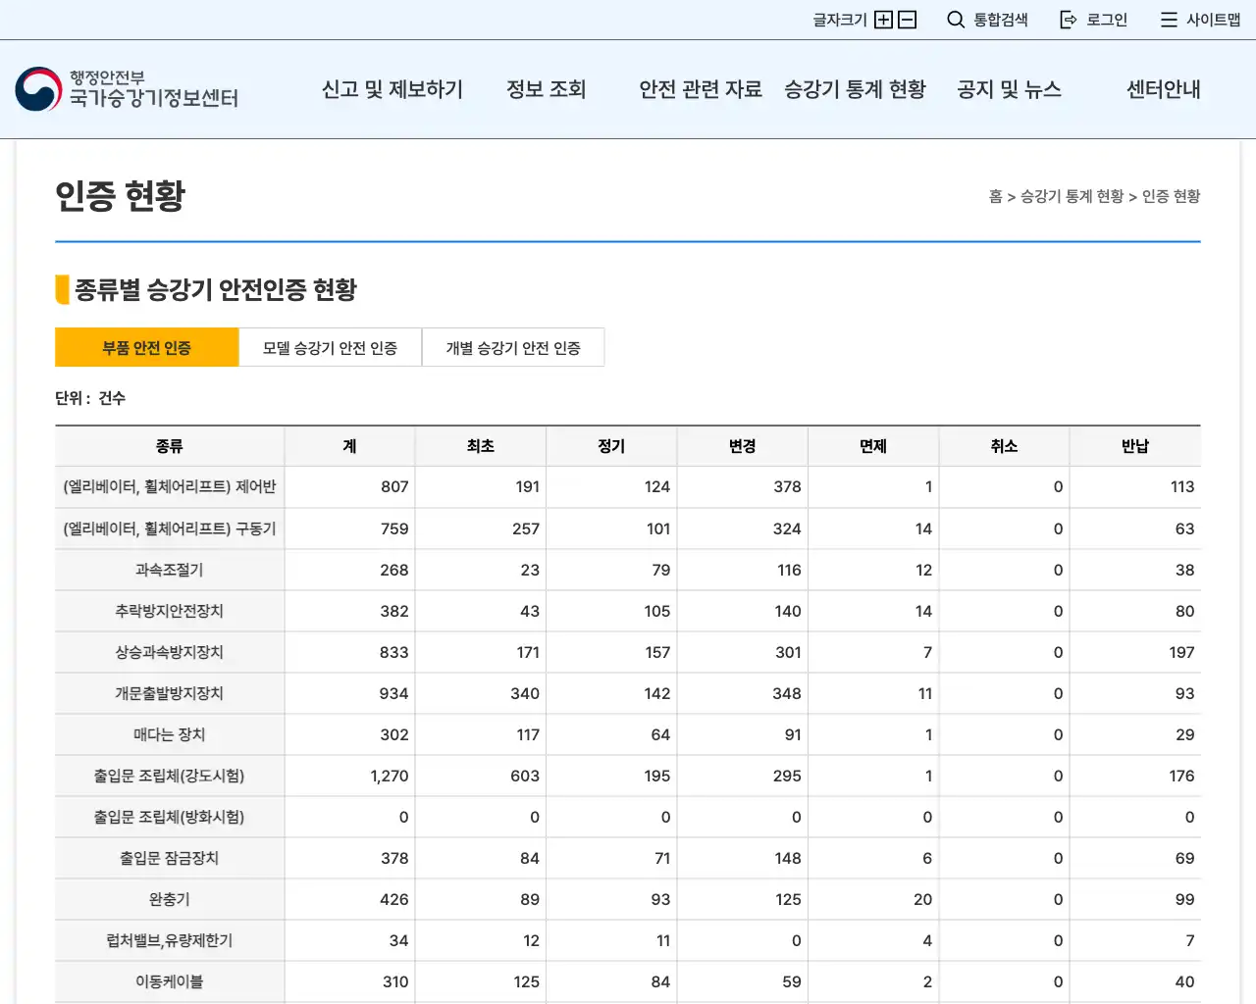The width and height of the screenshot is (1256, 1004).
Task: Select the 출입문 잠금장치 row label
Action: pyautogui.click(x=170, y=858)
